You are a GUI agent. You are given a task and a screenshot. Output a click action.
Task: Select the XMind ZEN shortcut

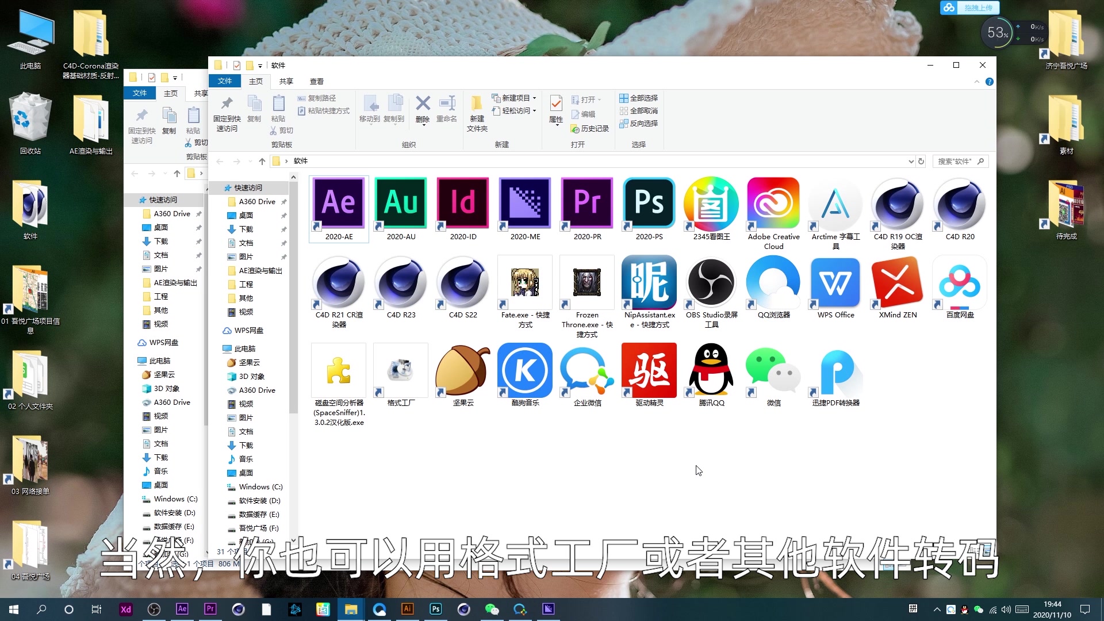pos(898,287)
